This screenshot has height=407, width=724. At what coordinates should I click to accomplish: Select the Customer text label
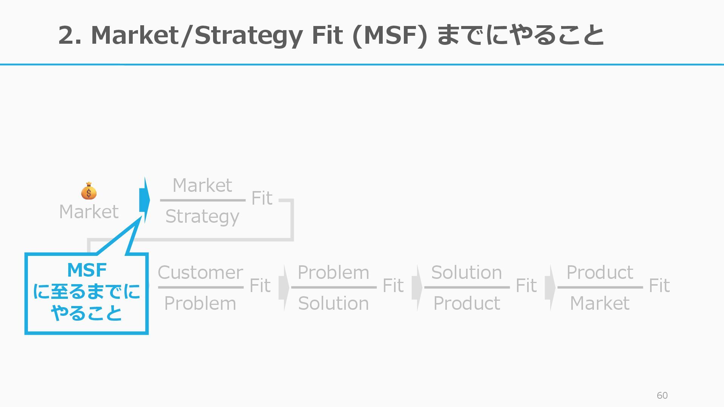click(200, 272)
